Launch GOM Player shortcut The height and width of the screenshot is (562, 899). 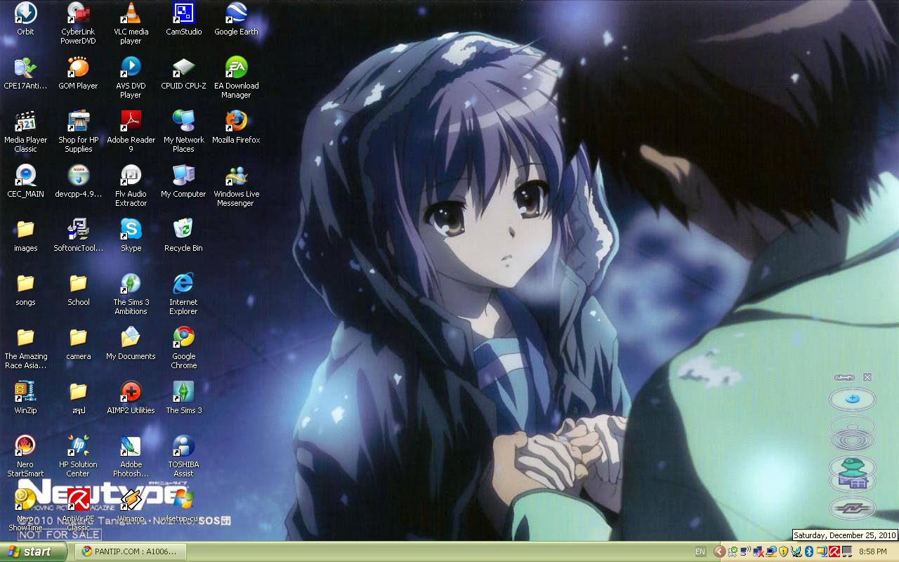coord(78,73)
